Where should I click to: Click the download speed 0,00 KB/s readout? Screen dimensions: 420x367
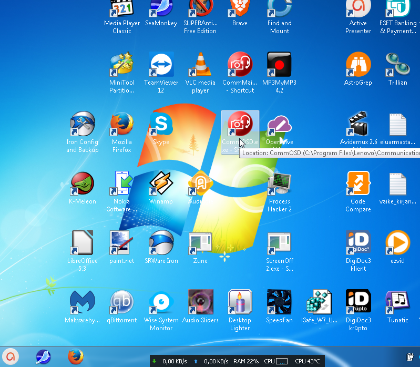[175, 361]
